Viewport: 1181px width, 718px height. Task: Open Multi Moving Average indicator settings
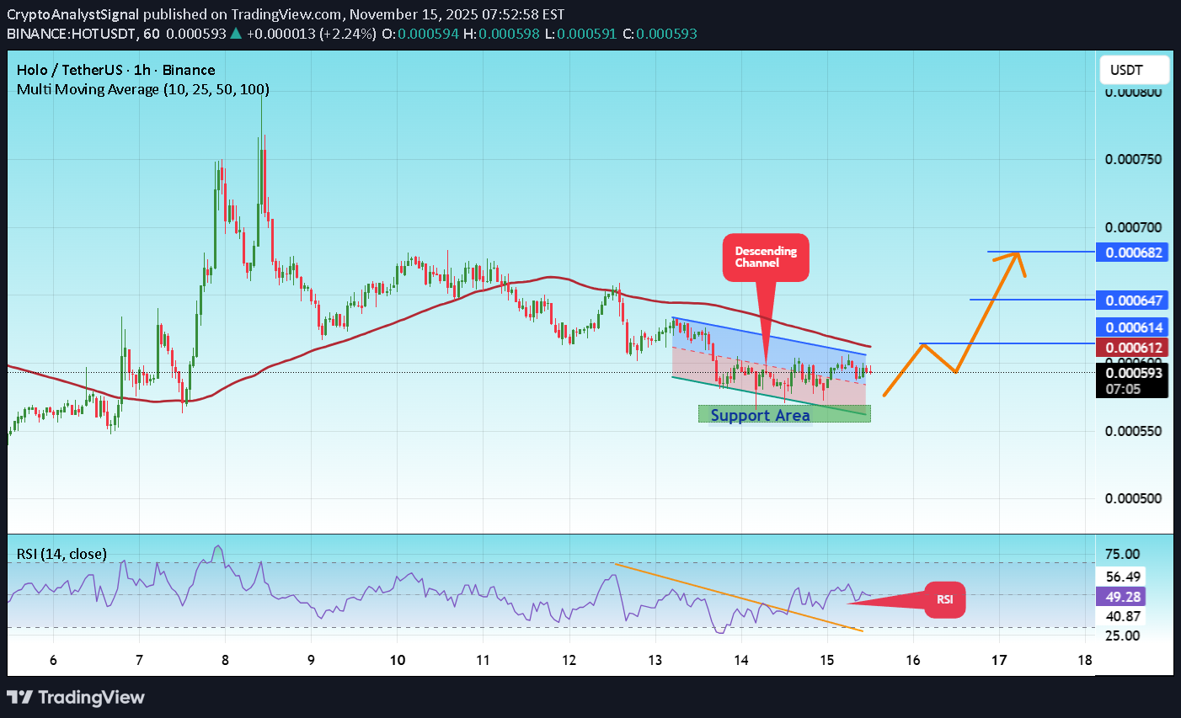pyautogui.click(x=143, y=89)
